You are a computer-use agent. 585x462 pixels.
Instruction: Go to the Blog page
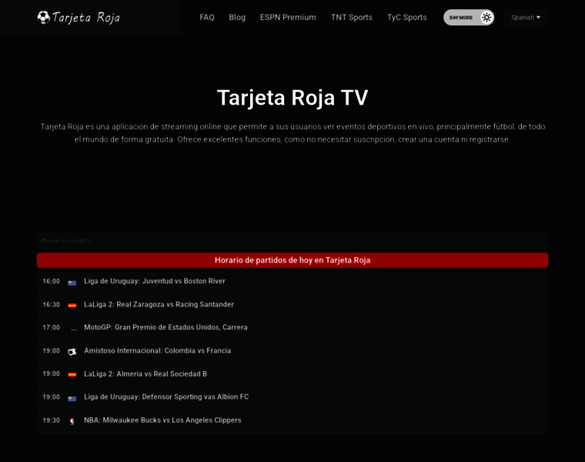pos(237,17)
